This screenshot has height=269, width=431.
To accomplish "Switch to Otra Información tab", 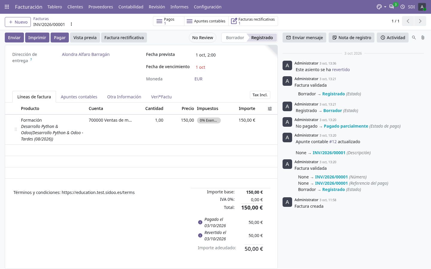I will [x=124, y=97].
